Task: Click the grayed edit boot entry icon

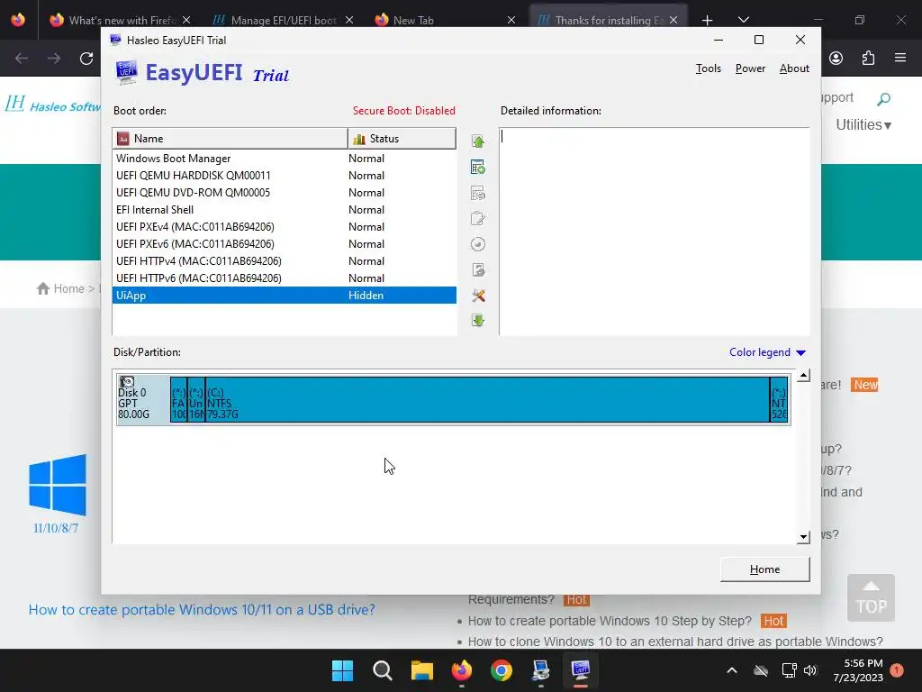Action: click(478, 218)
